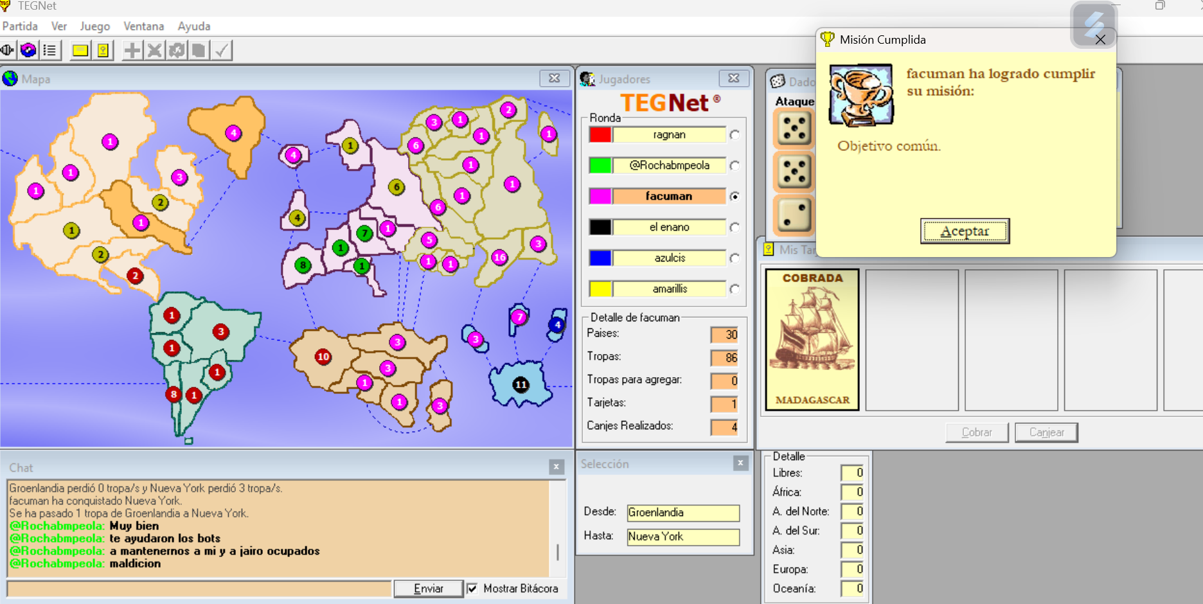The image size is (1203, 604).
Task: Click the Mis Tarjetas panel icon
Action: click(x=769, y=249)
